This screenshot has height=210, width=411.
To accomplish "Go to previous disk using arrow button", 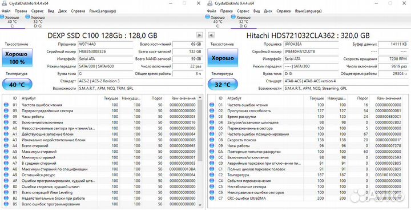I will 212,35.
